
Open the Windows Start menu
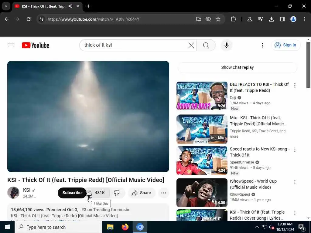tap(7, 227)
